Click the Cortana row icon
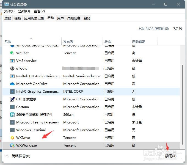The image size is (187, 165). pyautogui.click(x=12, y=107)
